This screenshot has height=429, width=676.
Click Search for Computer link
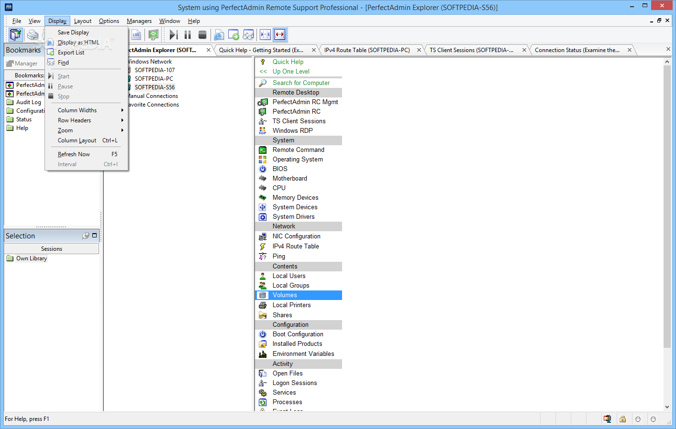301,83
